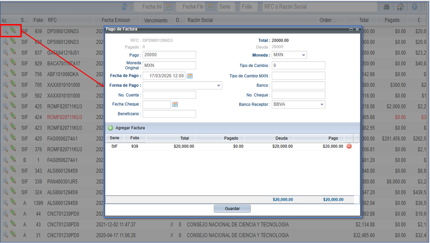Click the magnifier icon for folio 939

pos(6,31)
